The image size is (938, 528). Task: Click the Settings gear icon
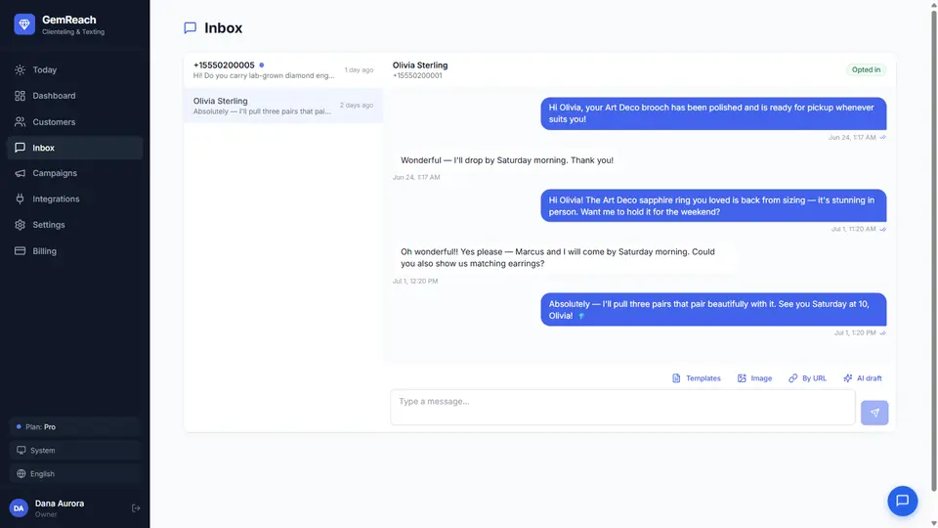(x=20, y=225)
